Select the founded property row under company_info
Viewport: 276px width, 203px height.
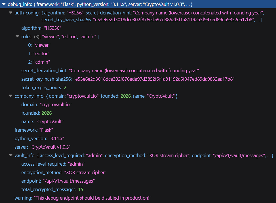coord(36,113)
